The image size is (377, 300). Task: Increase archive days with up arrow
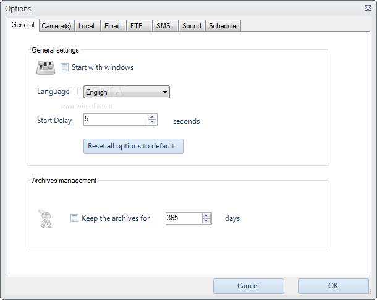pos(206,216)
